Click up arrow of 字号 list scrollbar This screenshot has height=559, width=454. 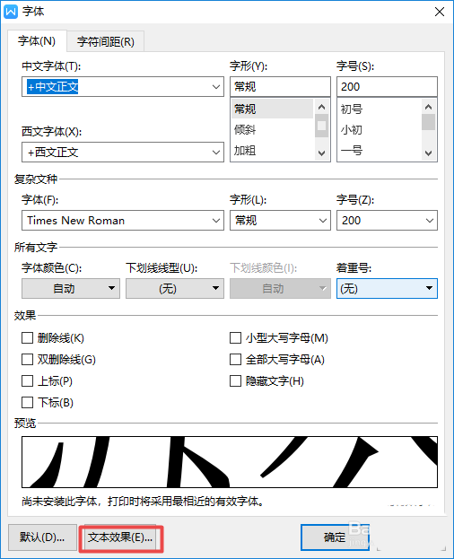(428, 107)
